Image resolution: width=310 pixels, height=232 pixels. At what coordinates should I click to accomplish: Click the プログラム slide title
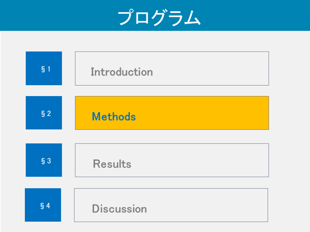click(159, 18)
